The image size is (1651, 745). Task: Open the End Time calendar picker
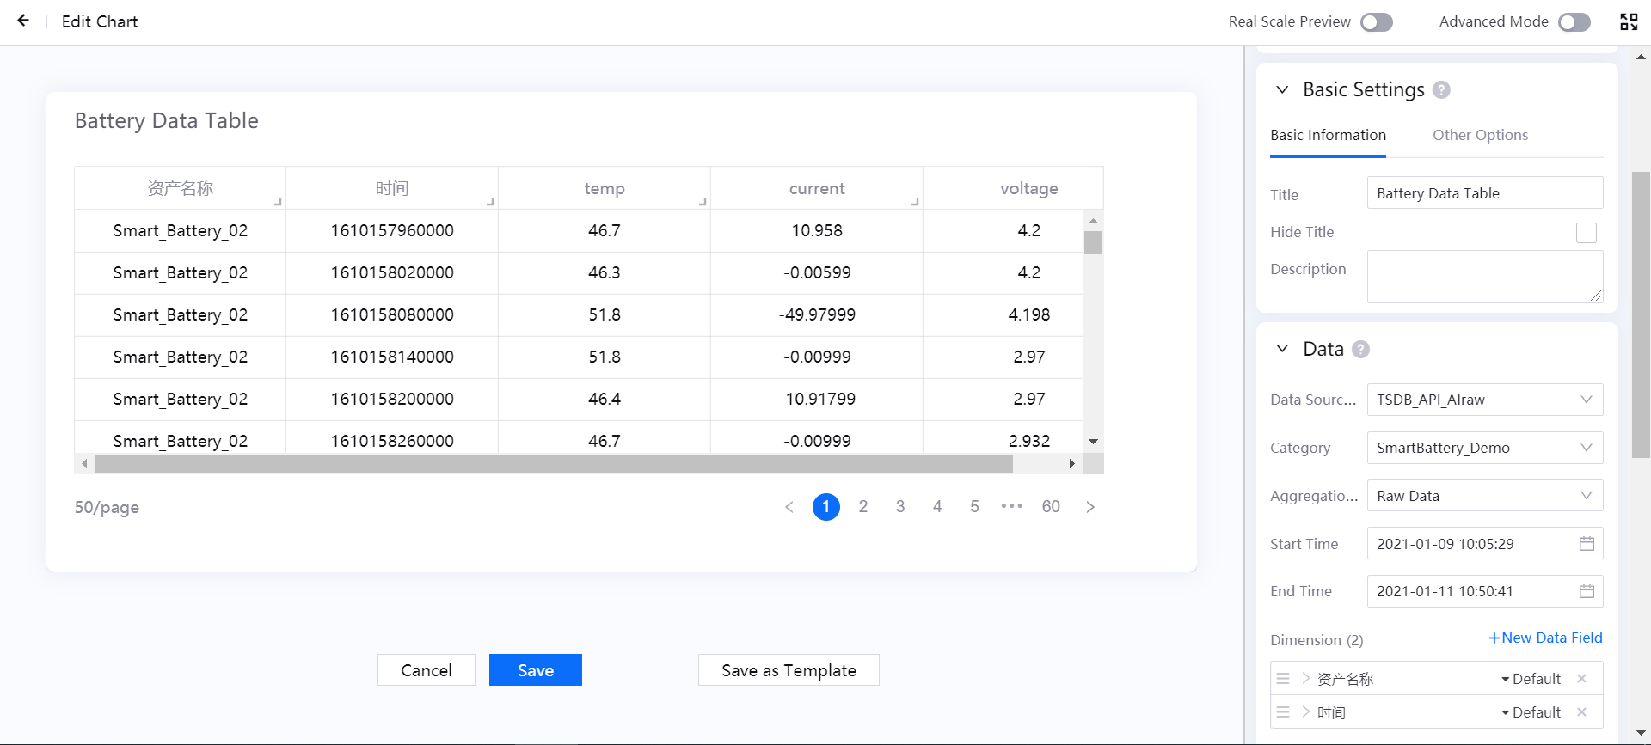point(1587,591)
